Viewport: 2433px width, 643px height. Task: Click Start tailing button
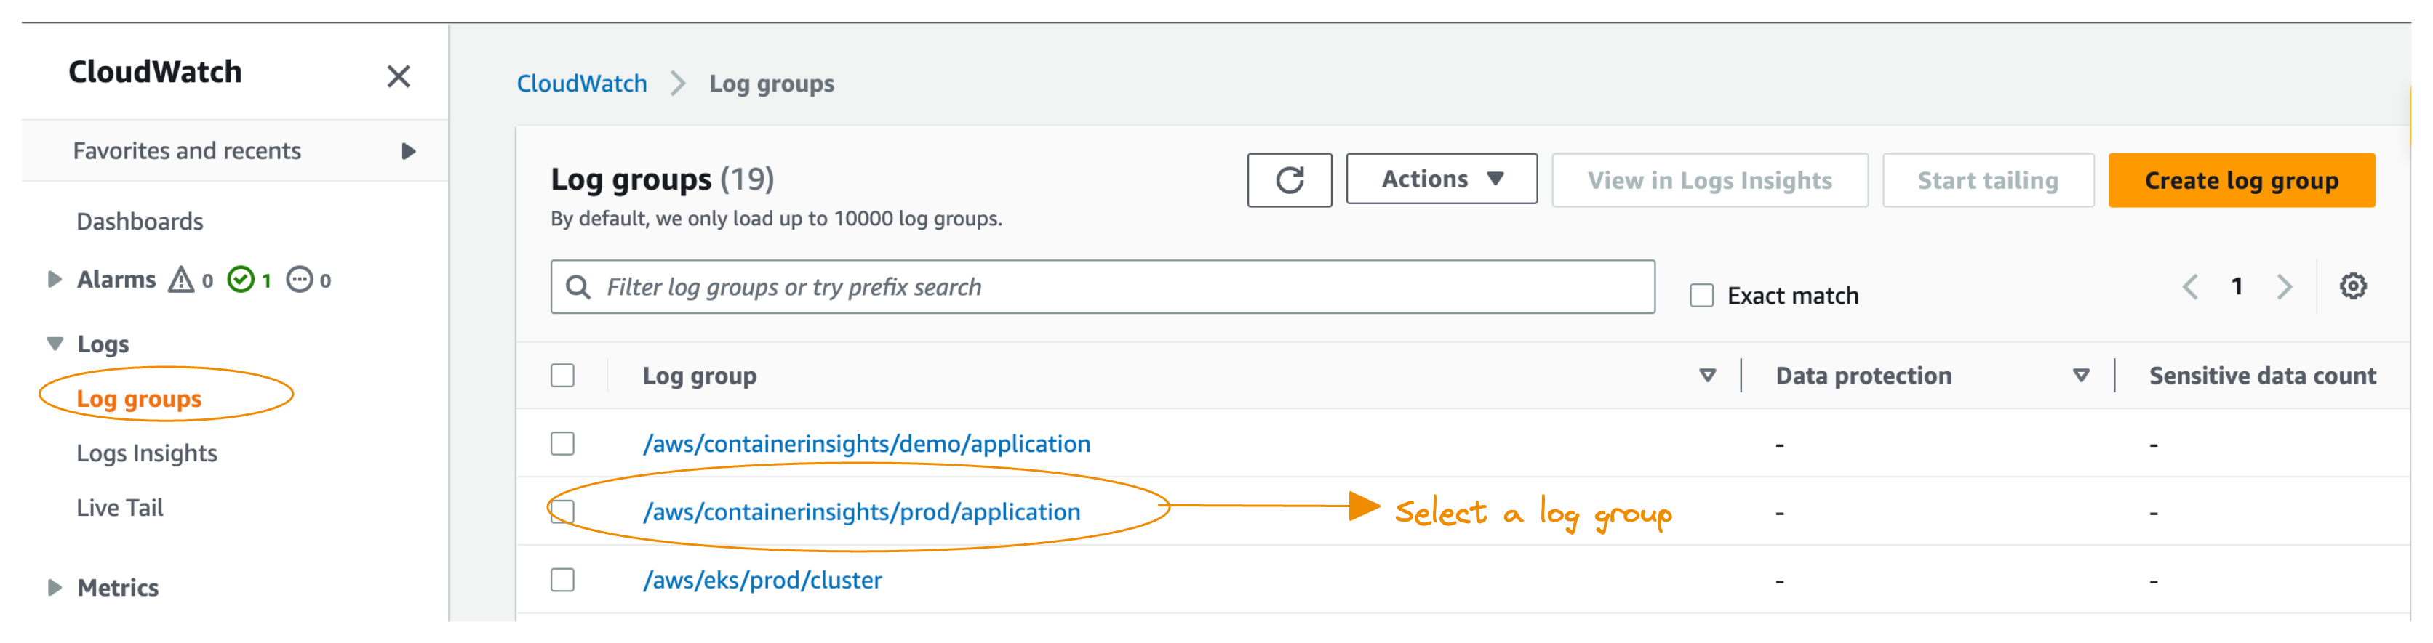coord(1988,180)
